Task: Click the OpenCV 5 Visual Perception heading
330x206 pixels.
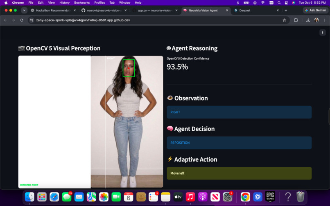Action: [x=59, y=48]
